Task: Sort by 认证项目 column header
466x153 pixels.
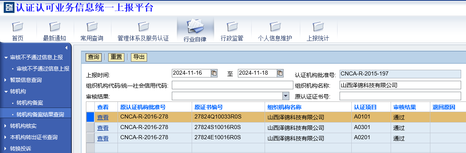Action: coord(365,107)
